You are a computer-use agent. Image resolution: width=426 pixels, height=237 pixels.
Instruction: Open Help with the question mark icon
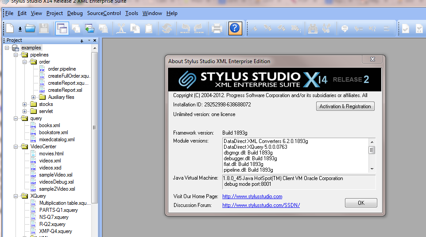click(235, 28)
